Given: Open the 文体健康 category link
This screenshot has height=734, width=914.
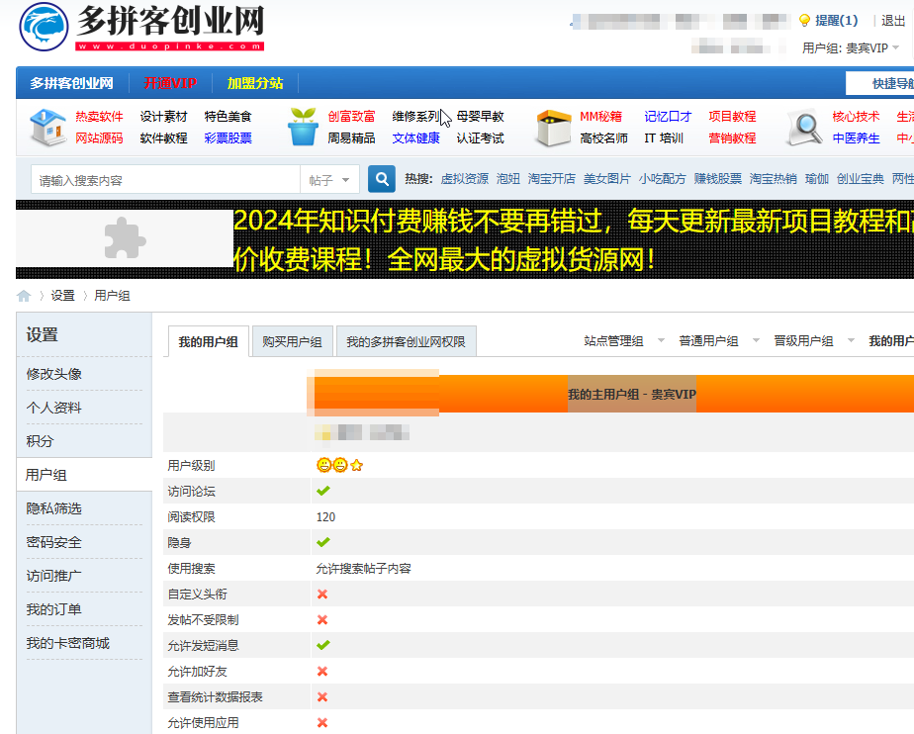Looking at the screenshot, I should click(416, 138).
